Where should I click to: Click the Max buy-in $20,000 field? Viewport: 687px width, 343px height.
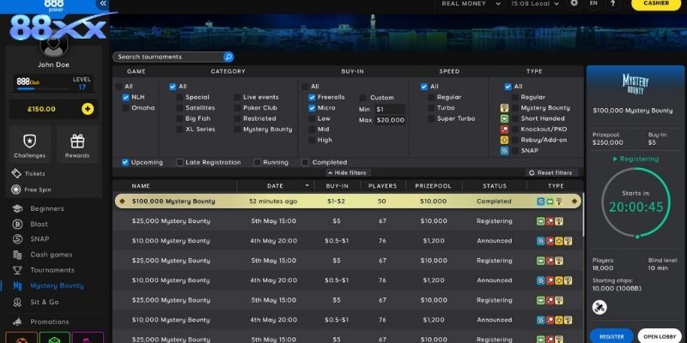pos(390,120)
